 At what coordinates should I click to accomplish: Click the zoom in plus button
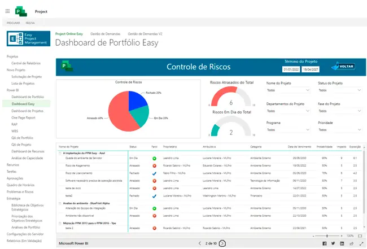(x=342, y=236)
